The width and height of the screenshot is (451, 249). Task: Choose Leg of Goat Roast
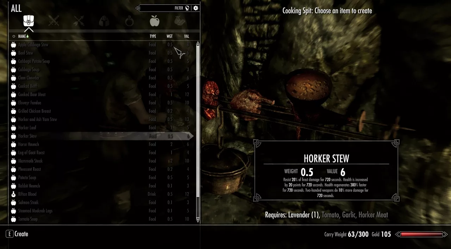(102, 153)
